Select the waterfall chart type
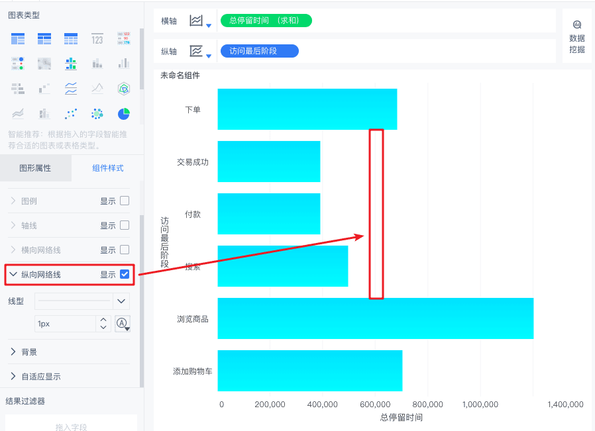Screen dimensions: 595x431 point(44,88)
